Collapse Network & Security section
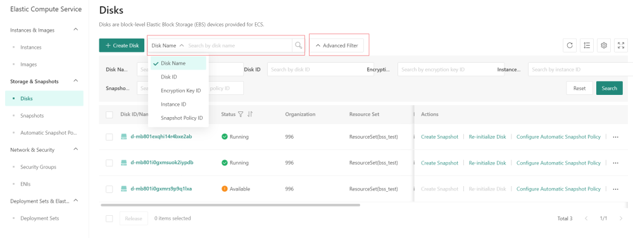The image size is (633, 238). 75,149
